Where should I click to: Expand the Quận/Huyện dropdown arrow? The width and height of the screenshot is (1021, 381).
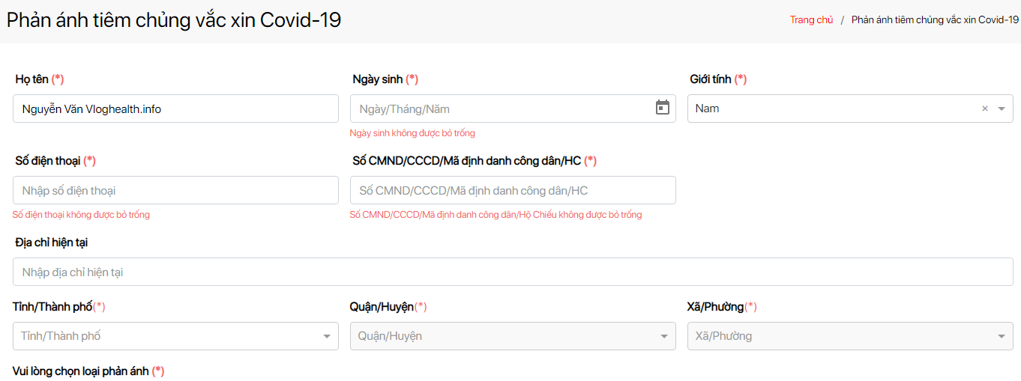[664, 337]
